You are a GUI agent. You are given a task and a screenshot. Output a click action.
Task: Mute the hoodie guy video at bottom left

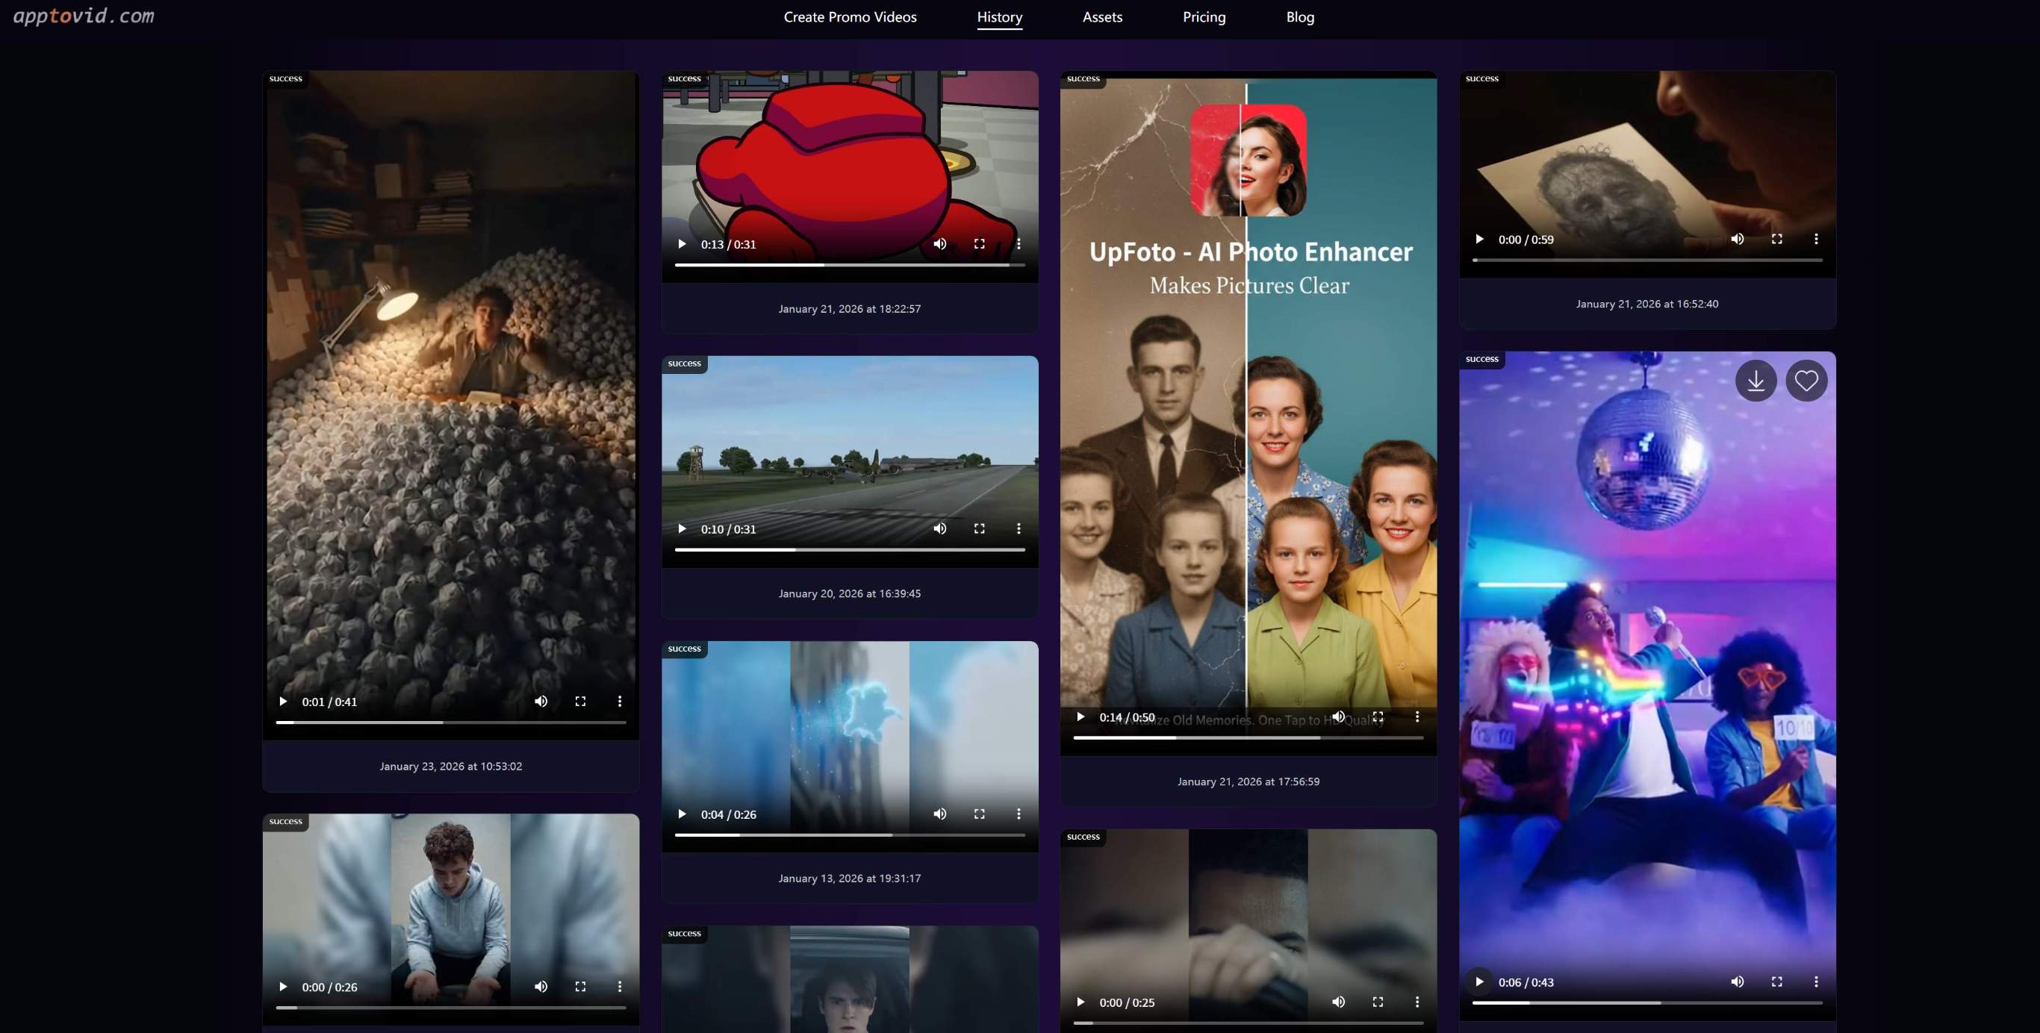point(541,986)
